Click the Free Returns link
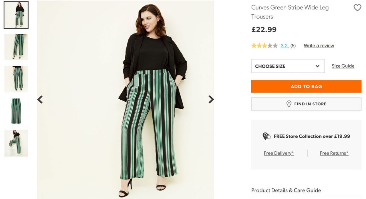 pyautogui.click(x=334, y=153)
